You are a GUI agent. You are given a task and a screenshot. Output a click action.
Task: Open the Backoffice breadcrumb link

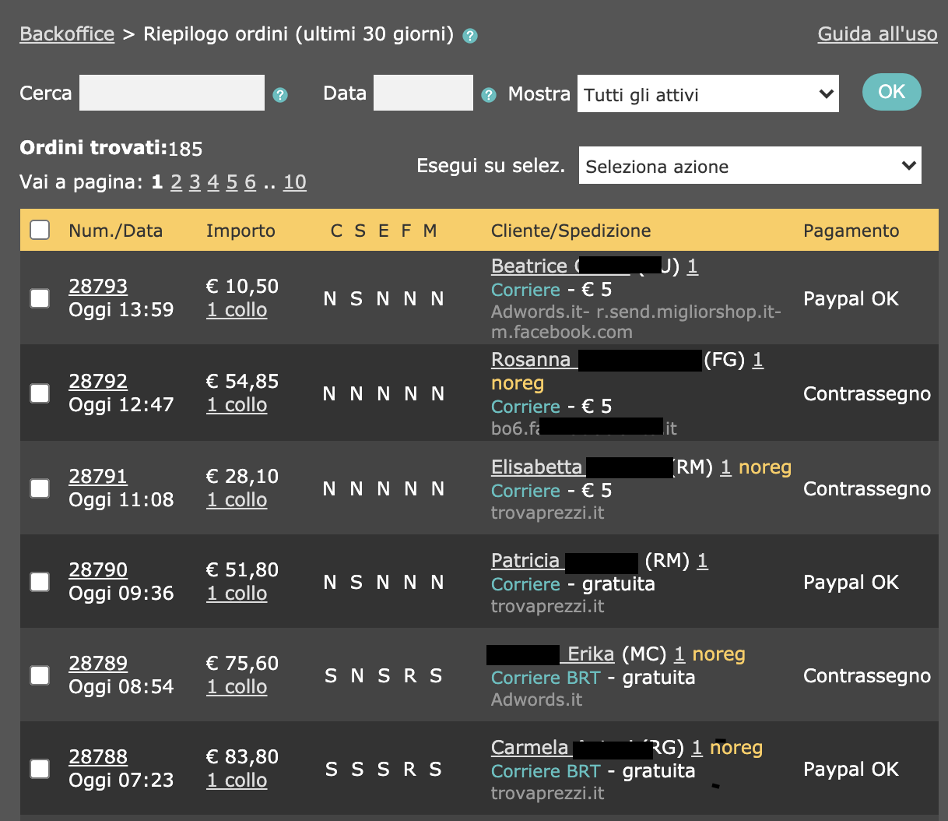[x=66, y=33]
